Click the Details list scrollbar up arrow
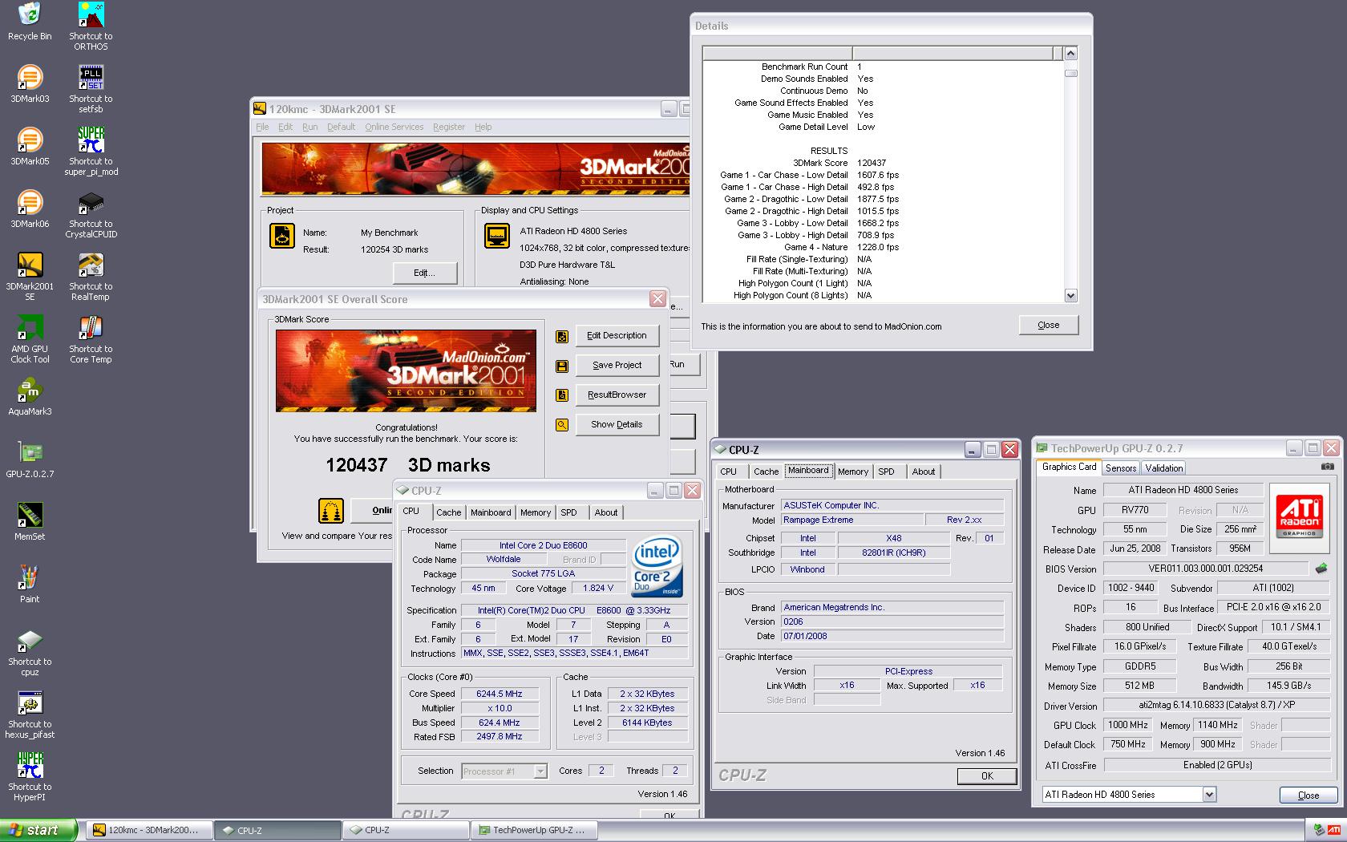The image size is (1347, 842). tap(1070, 54)
